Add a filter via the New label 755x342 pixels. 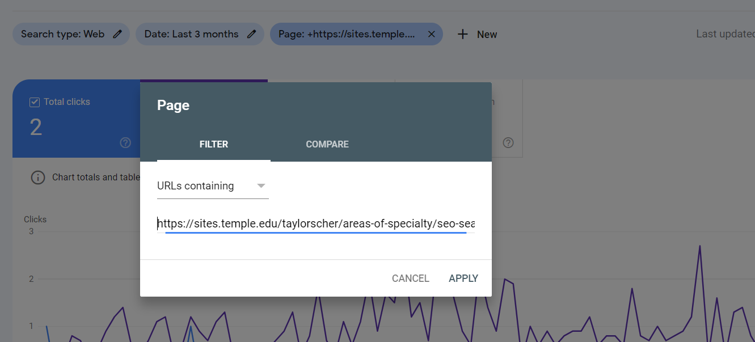tap(487, 35)
